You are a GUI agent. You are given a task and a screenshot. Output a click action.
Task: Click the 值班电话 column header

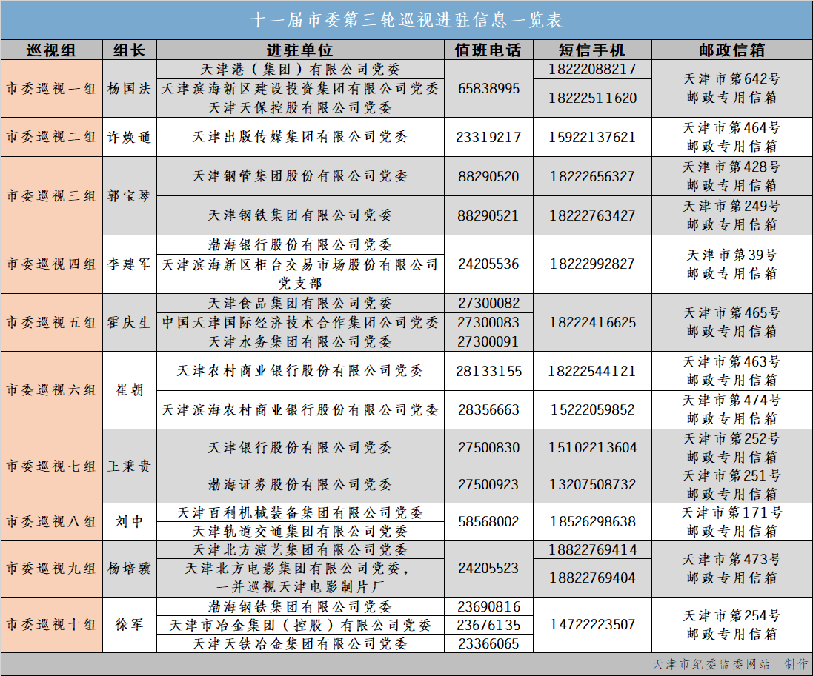tap(488, 50)
